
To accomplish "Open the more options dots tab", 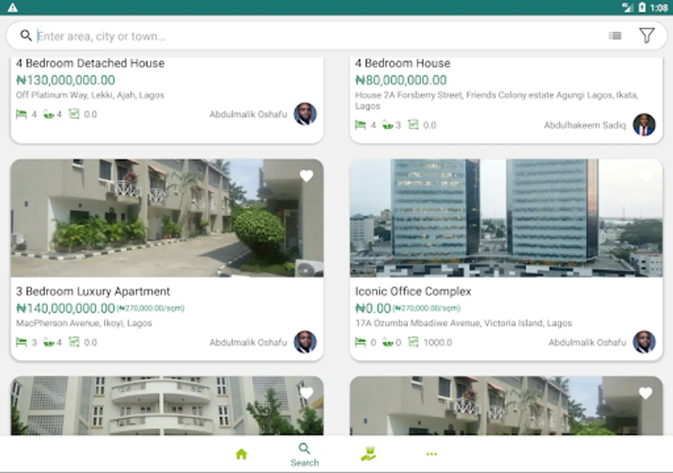I will pyautogui.click(x=432, y=454).
